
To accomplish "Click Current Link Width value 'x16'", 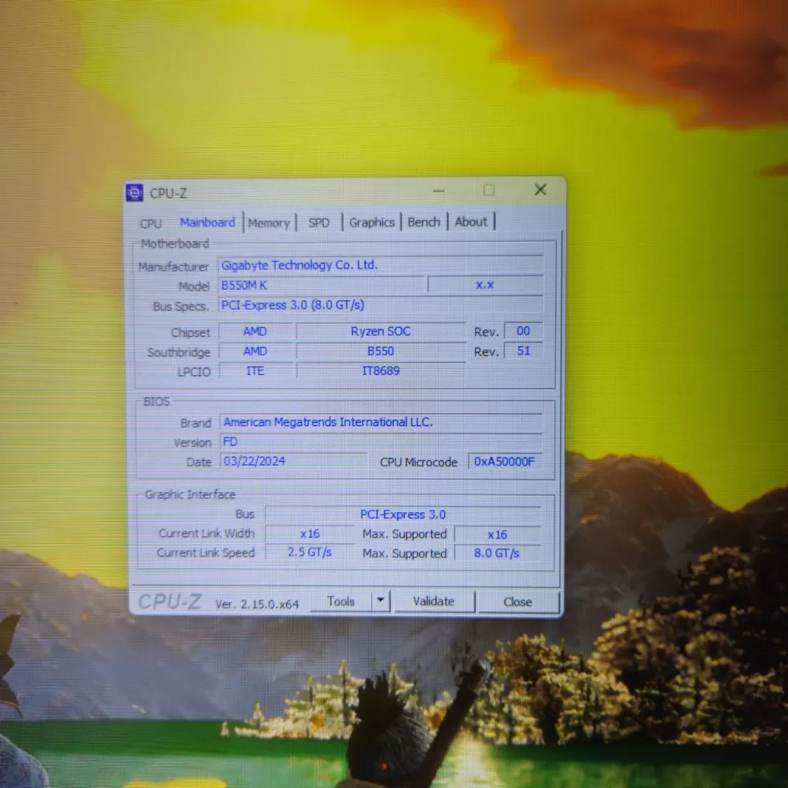I will click(310, 533).
